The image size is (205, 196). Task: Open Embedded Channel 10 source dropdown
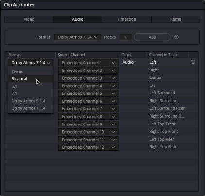[88, 132]
